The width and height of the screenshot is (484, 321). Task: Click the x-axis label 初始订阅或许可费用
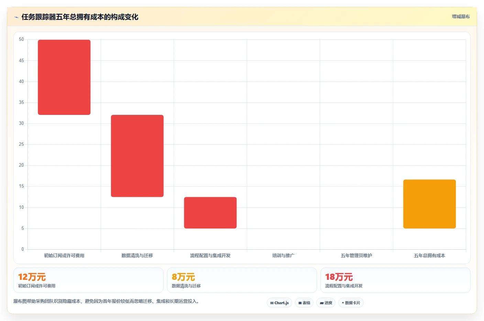tap(64, 255)
